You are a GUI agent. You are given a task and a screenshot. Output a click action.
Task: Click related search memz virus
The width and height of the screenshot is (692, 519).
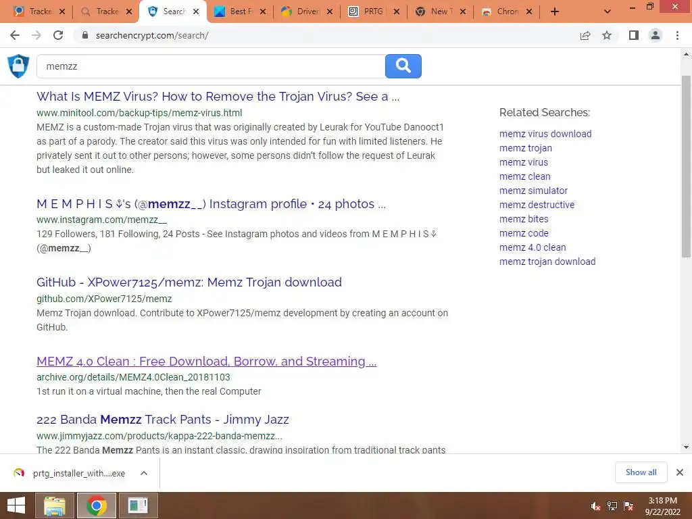click(x=524, y=162)
